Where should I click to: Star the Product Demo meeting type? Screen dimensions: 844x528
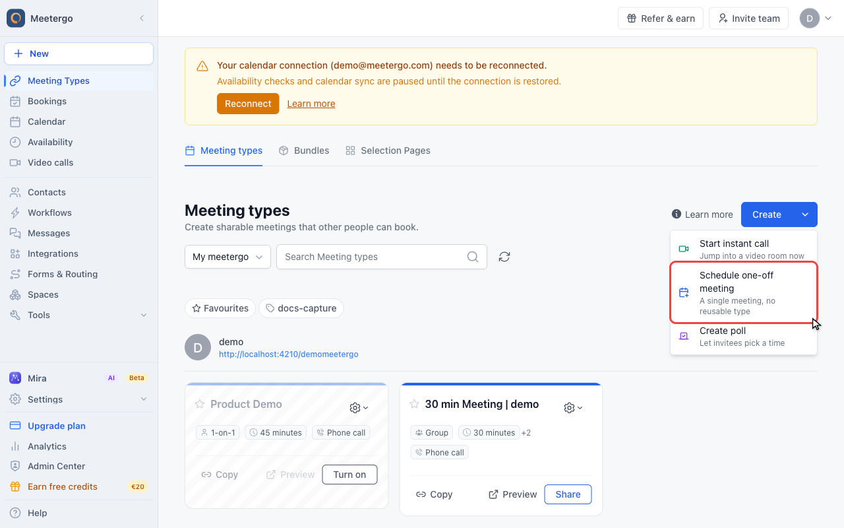coord(200,404)
